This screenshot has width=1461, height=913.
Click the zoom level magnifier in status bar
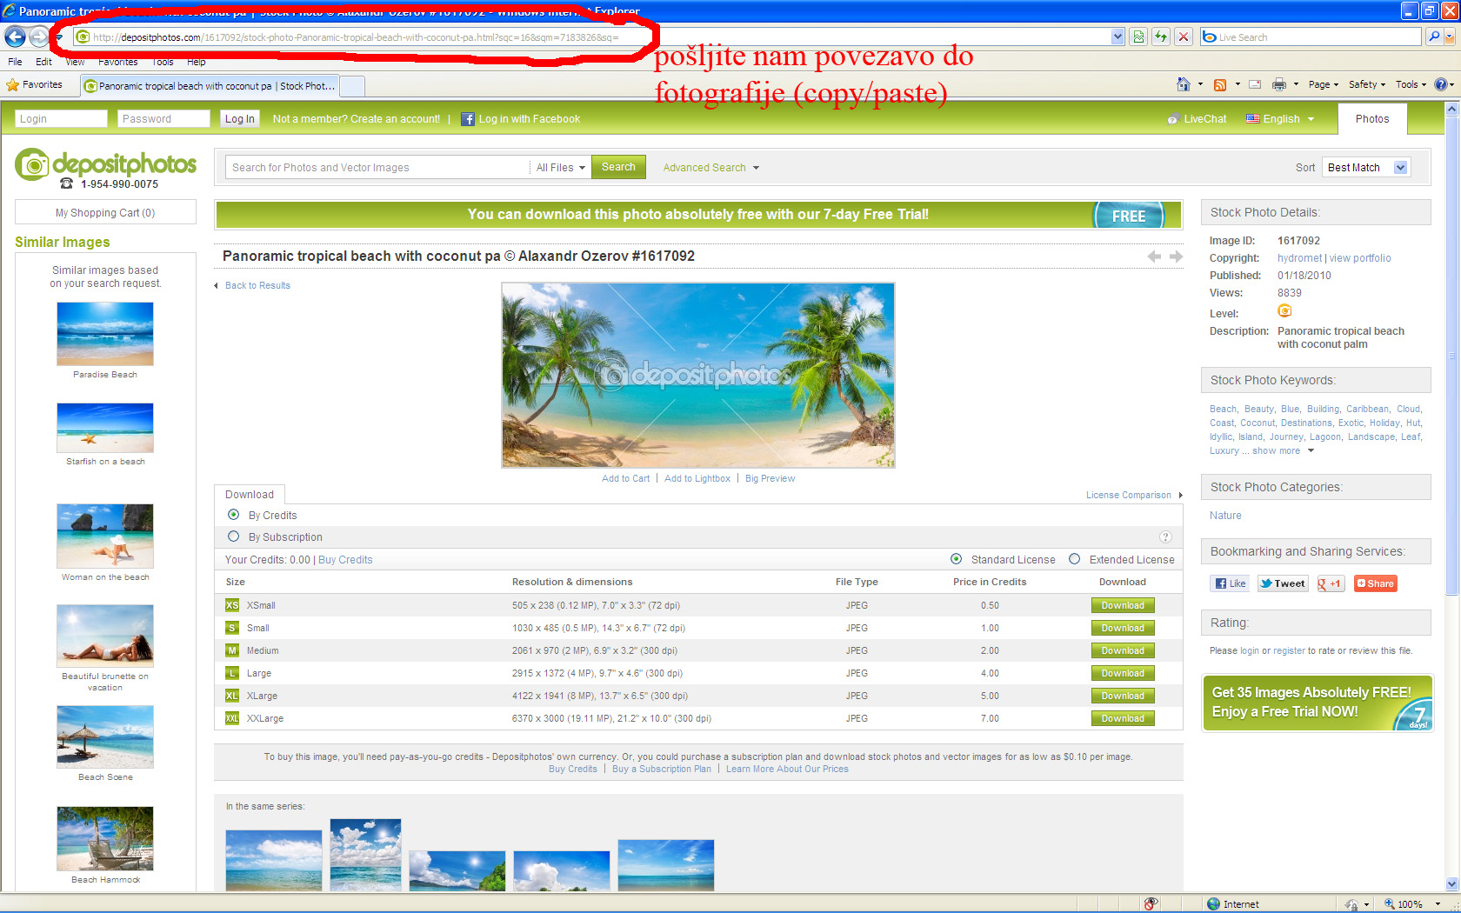pos(1390,904)
